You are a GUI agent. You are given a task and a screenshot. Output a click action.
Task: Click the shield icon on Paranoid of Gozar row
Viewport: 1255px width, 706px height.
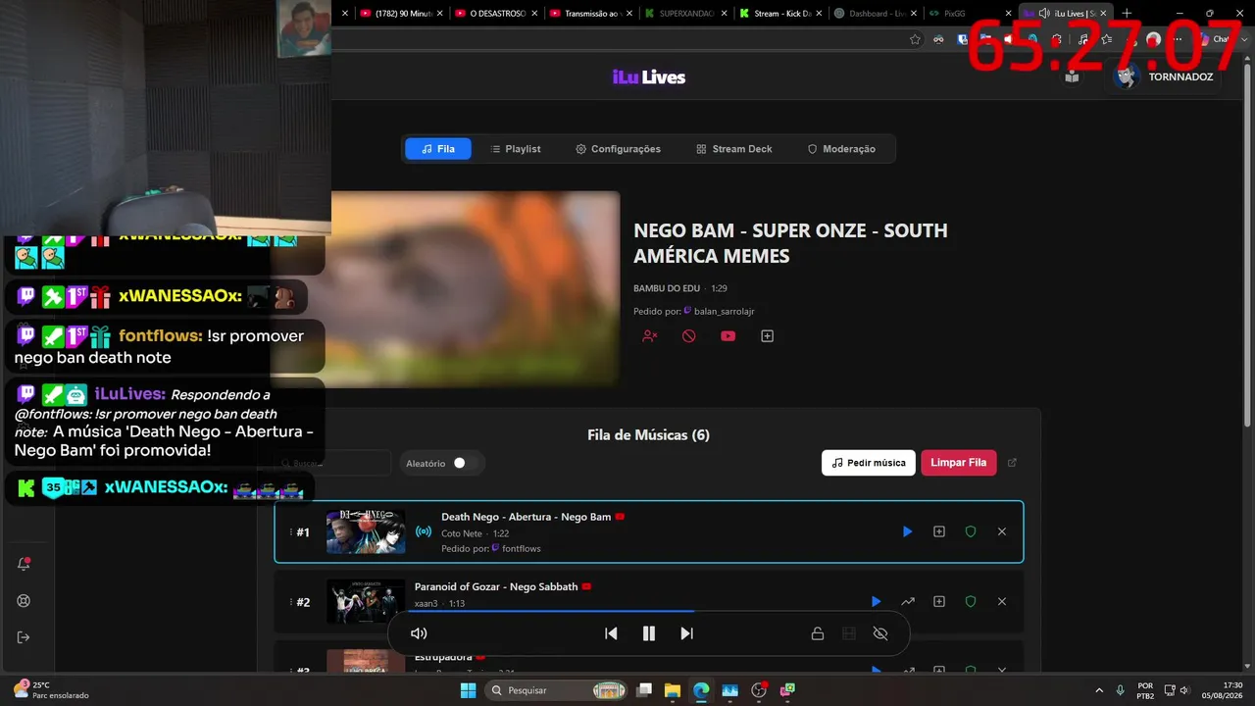point(971,601)
